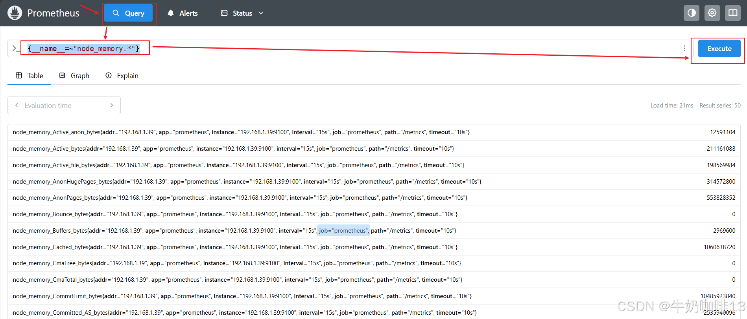
Task: Select the node_memory_Active_bytes series row
Action: (374, 149)
